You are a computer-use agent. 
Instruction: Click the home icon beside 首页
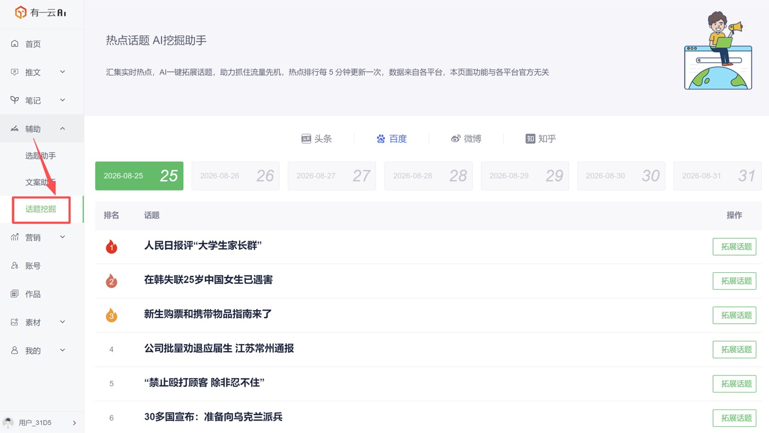pos(15,44)
